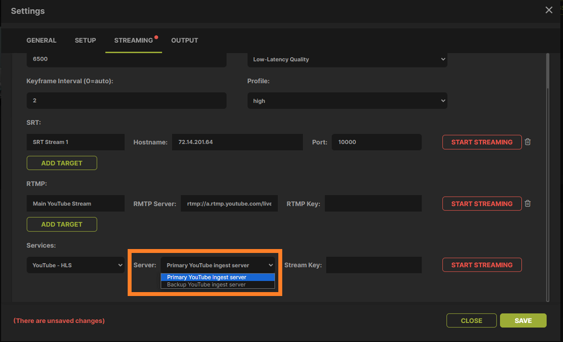Edit the Keyframe Interval field
The height and width of the screenshot is (342, 563).
[126, 101]
